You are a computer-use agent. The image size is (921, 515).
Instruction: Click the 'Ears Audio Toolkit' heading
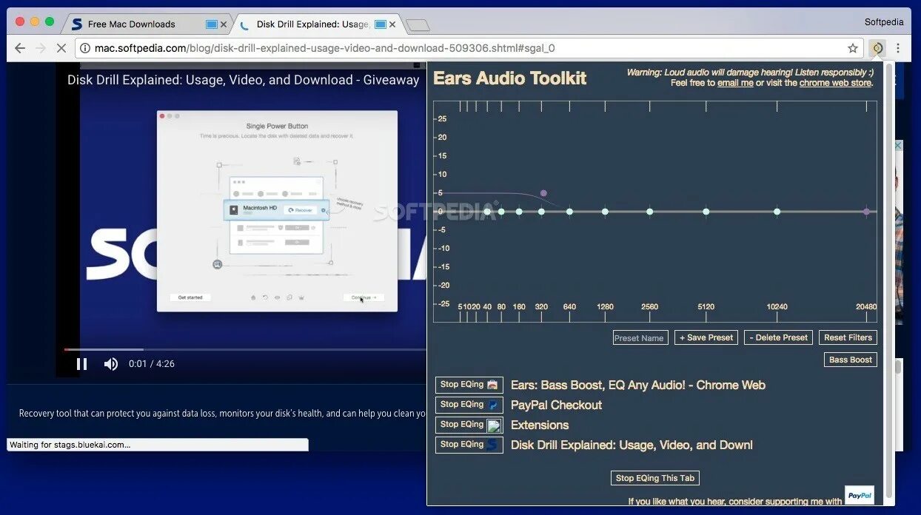tap(509, 78)
